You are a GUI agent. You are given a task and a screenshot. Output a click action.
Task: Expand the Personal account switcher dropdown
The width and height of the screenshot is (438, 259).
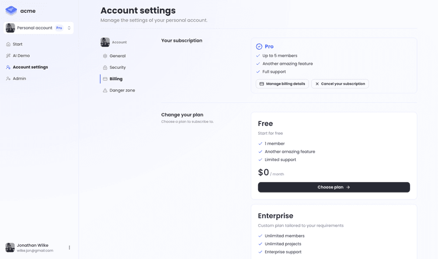[x=39, y=28]
